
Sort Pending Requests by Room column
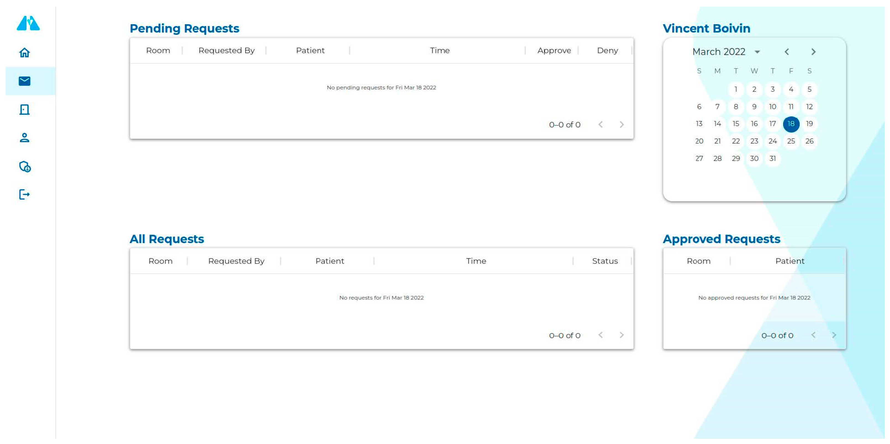coord(158,50)
